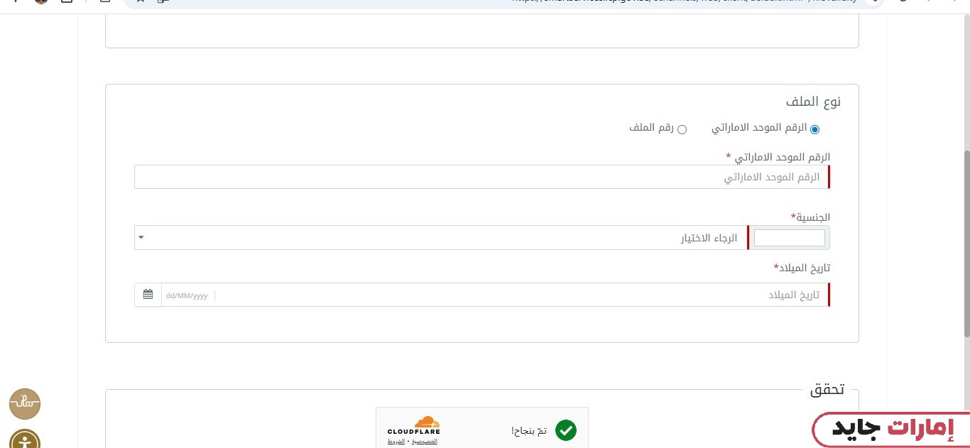Click the green verification success checkmark
Screen dimensions: 970x448
565,430
